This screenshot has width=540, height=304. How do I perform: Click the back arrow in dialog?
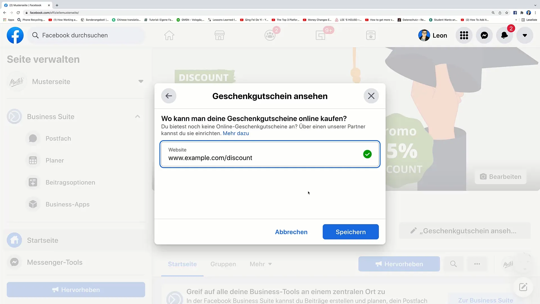[169, 96]
